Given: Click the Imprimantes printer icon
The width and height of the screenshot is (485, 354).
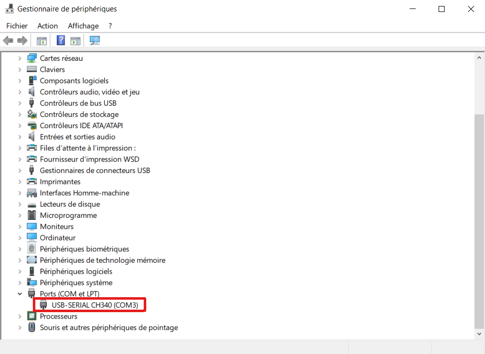Looking at the screenshot, I should click(x=32, y=181).
